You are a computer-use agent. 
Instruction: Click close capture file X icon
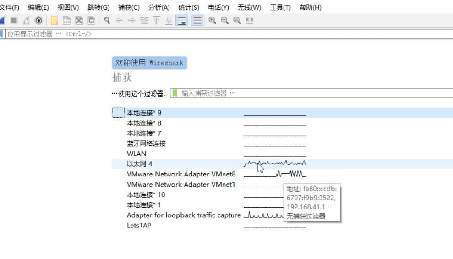79,21
